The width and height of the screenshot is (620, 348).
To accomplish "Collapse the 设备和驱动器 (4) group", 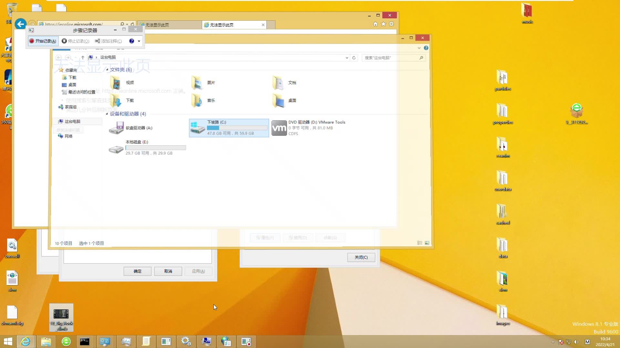I will pyautogui.click(x=107, y=114).
